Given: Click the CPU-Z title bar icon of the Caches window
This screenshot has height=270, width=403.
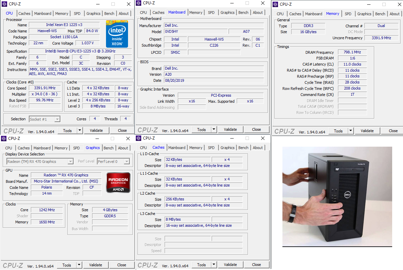Looking at the screenshot, I should (x=139, y=138).
